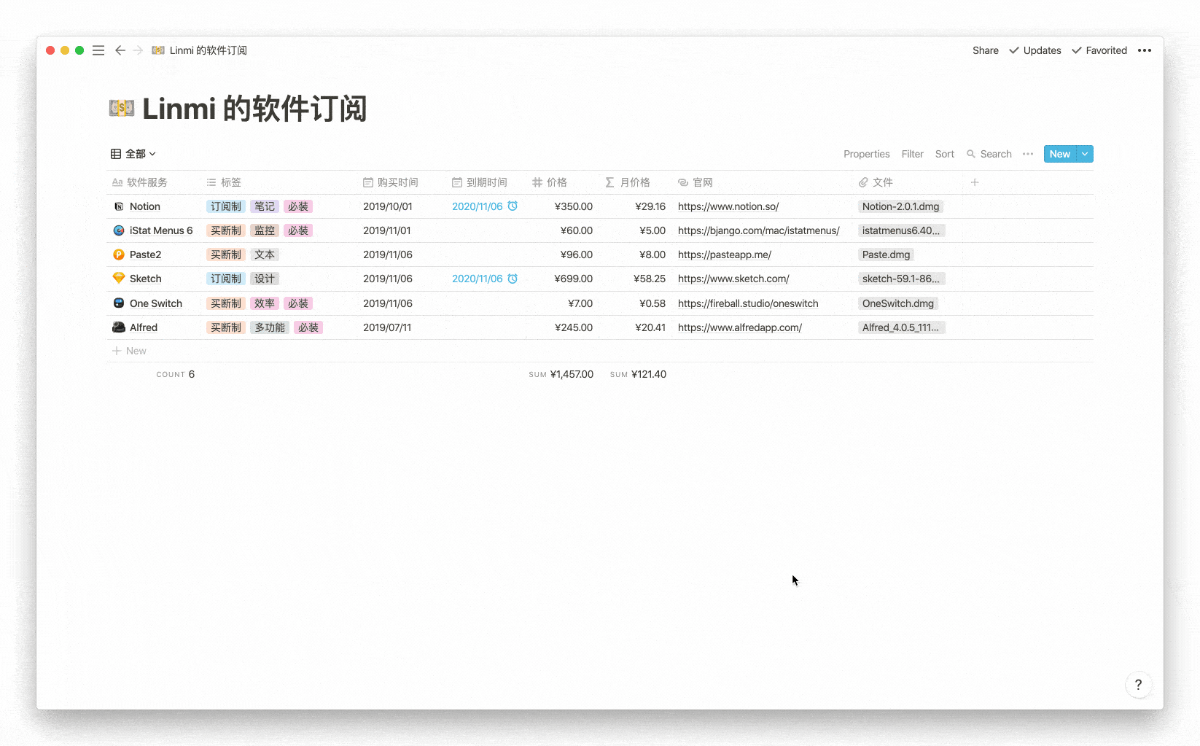This screenshot has height=746, width=1200.
Task: Click the reminder alarm icon in the Notion row
Action: tap(513, 206)
